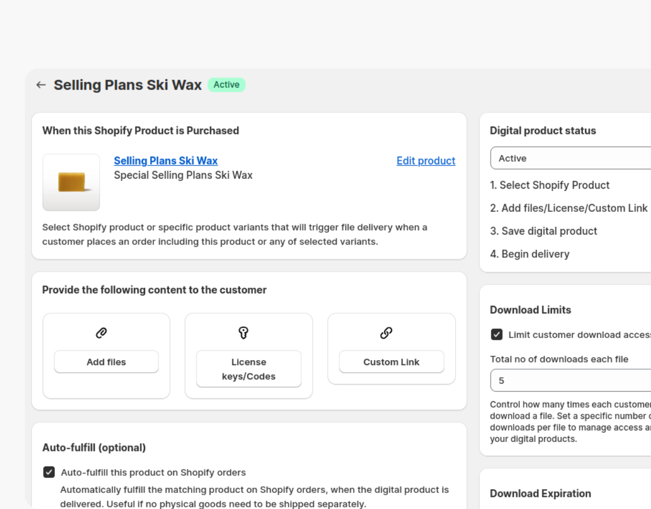Screen dimensions: 651x509
Task: Click step 4 Begin delivery
Action: 529,254
